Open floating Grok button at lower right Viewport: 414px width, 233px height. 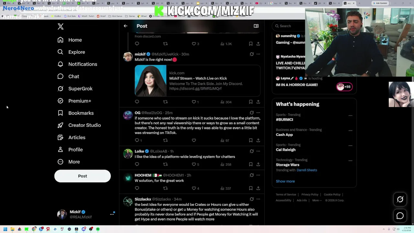pos(400,200)
